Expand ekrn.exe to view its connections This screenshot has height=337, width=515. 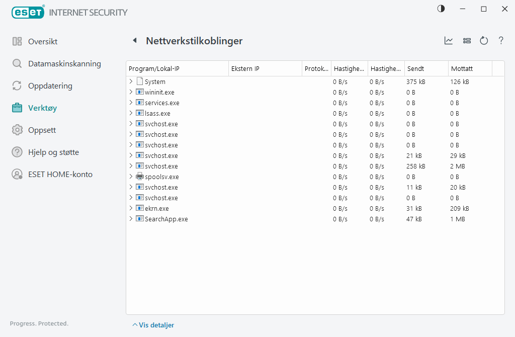tap(131, 208)
